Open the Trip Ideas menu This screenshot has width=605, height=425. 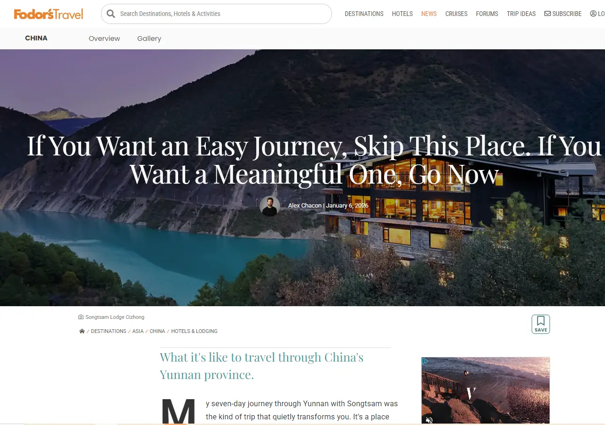(x=521, y=14)
